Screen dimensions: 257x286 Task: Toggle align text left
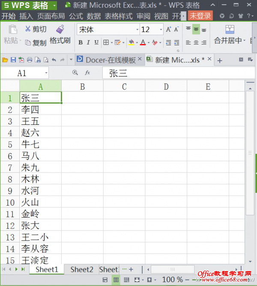tap(188, 43)
